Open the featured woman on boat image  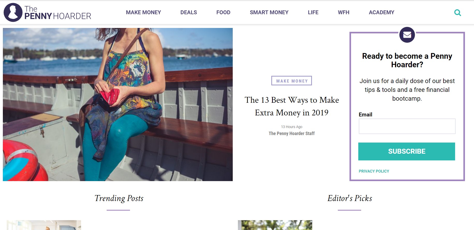point(118,105)
